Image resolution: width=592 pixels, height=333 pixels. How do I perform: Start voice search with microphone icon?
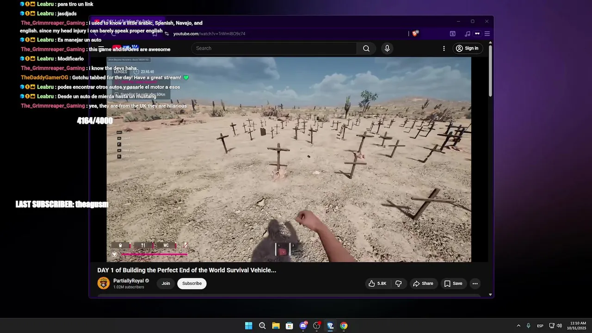click(387, 48)
